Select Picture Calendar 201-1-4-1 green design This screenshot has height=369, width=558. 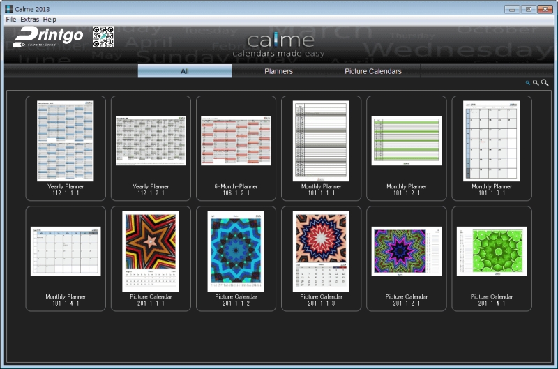coord(491,258)
